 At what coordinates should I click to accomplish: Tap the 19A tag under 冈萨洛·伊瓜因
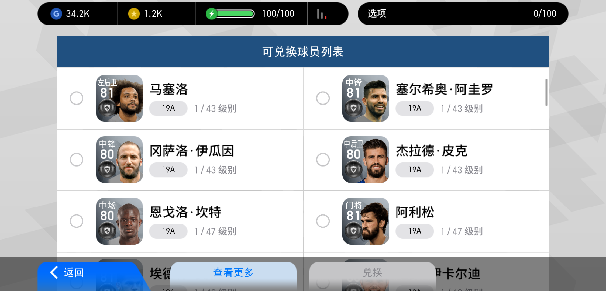point(168,170)
